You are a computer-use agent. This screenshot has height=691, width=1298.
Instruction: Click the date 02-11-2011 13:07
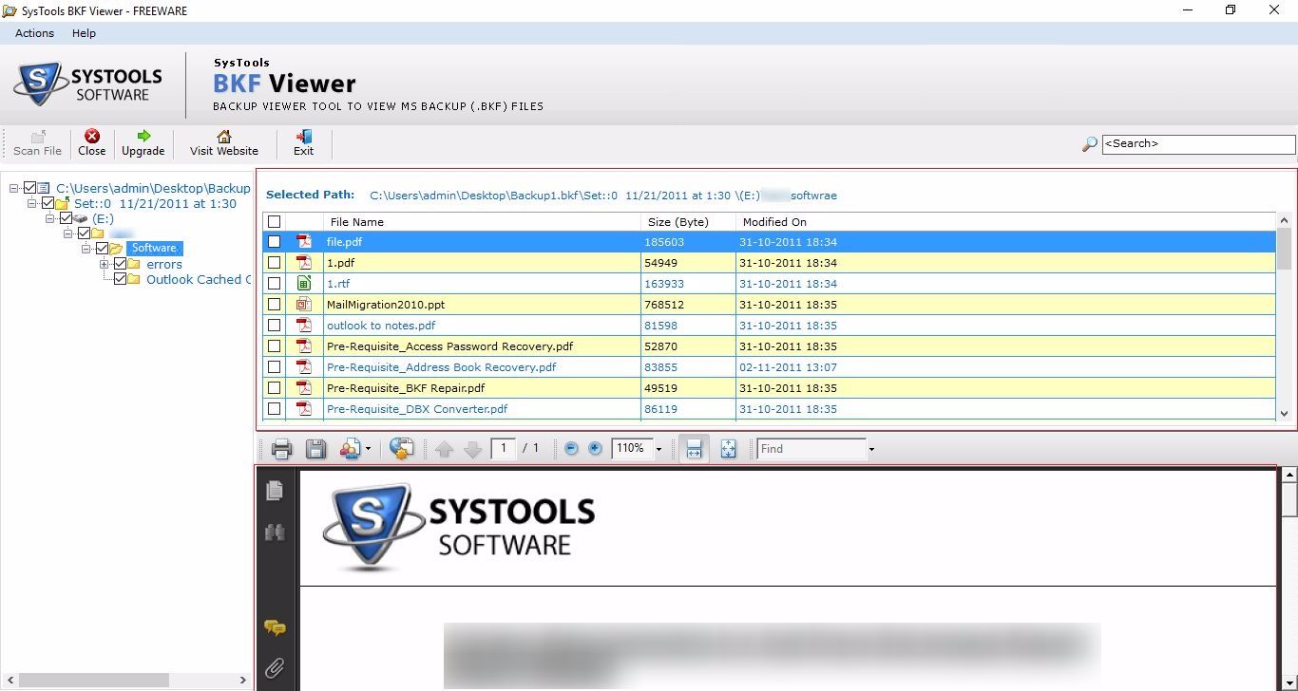789,367
